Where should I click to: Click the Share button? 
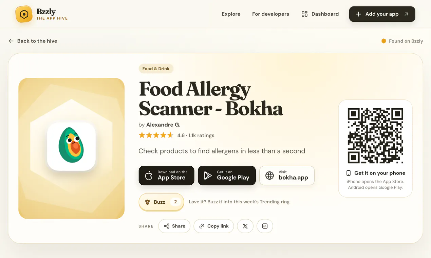pos(174,226)
